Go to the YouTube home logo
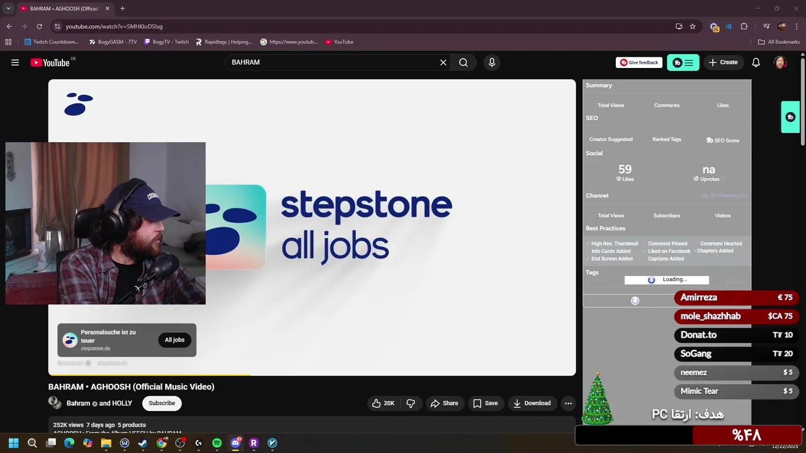Image resolution: width=806 pixels, height=453 pixels. click(x=50, y=62)
